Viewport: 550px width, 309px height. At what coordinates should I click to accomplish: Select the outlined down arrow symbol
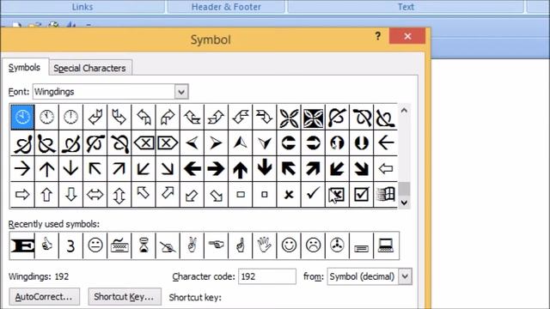click(70, 195)
